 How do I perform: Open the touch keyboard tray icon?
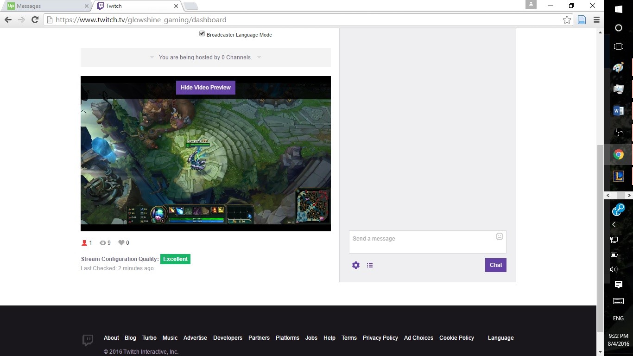(x=618, y=301)
